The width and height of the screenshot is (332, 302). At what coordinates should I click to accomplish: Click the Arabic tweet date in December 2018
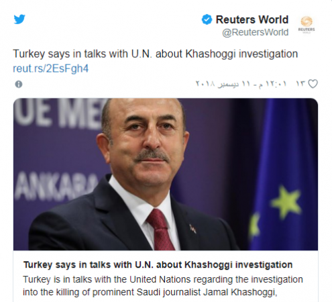pyautogui.click(x=217, y=84)
